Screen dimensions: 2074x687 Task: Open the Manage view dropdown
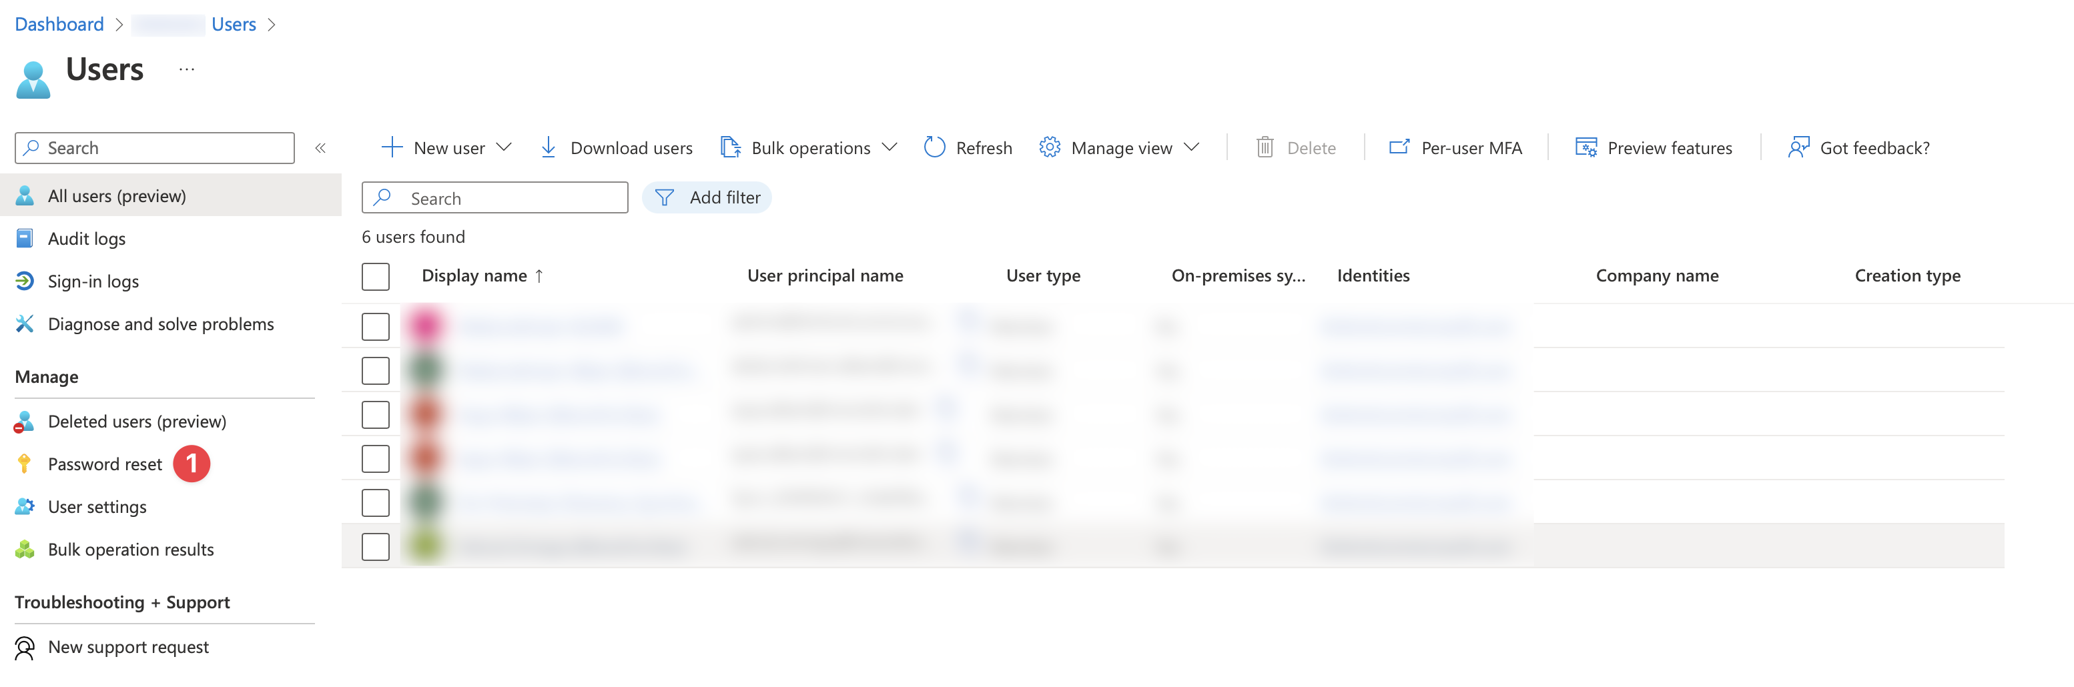tap(1192, 147)
